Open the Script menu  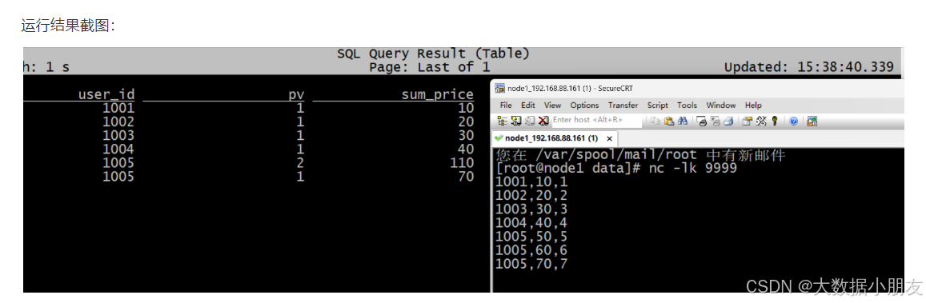pyautogui.click(x=657, y=105)
